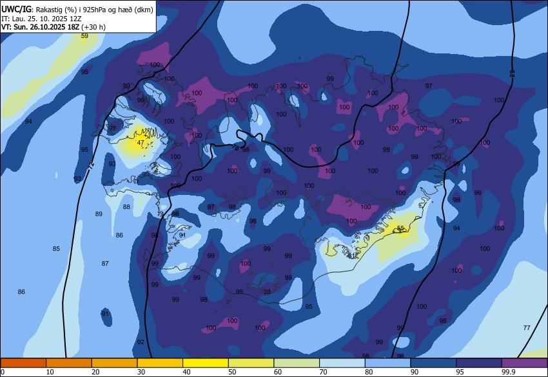
Task: Click the 'UWC/IG' title text
Action: pos(16,10)
